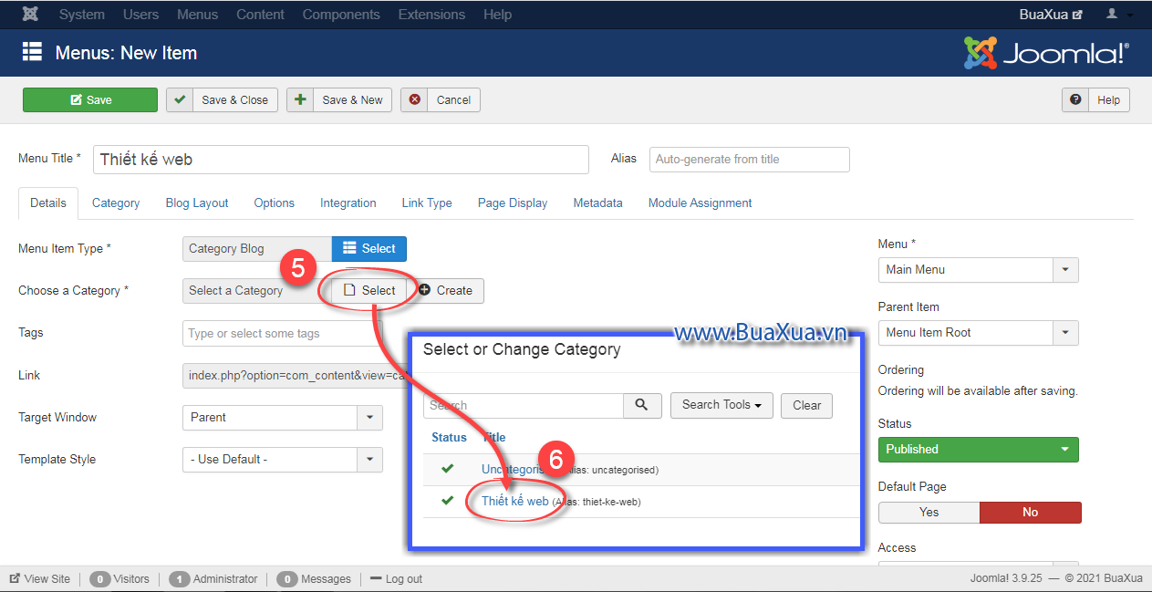The image size is (1152, 592).
Task: Sort by the Title column header
Action: click(x=494, y=438)
